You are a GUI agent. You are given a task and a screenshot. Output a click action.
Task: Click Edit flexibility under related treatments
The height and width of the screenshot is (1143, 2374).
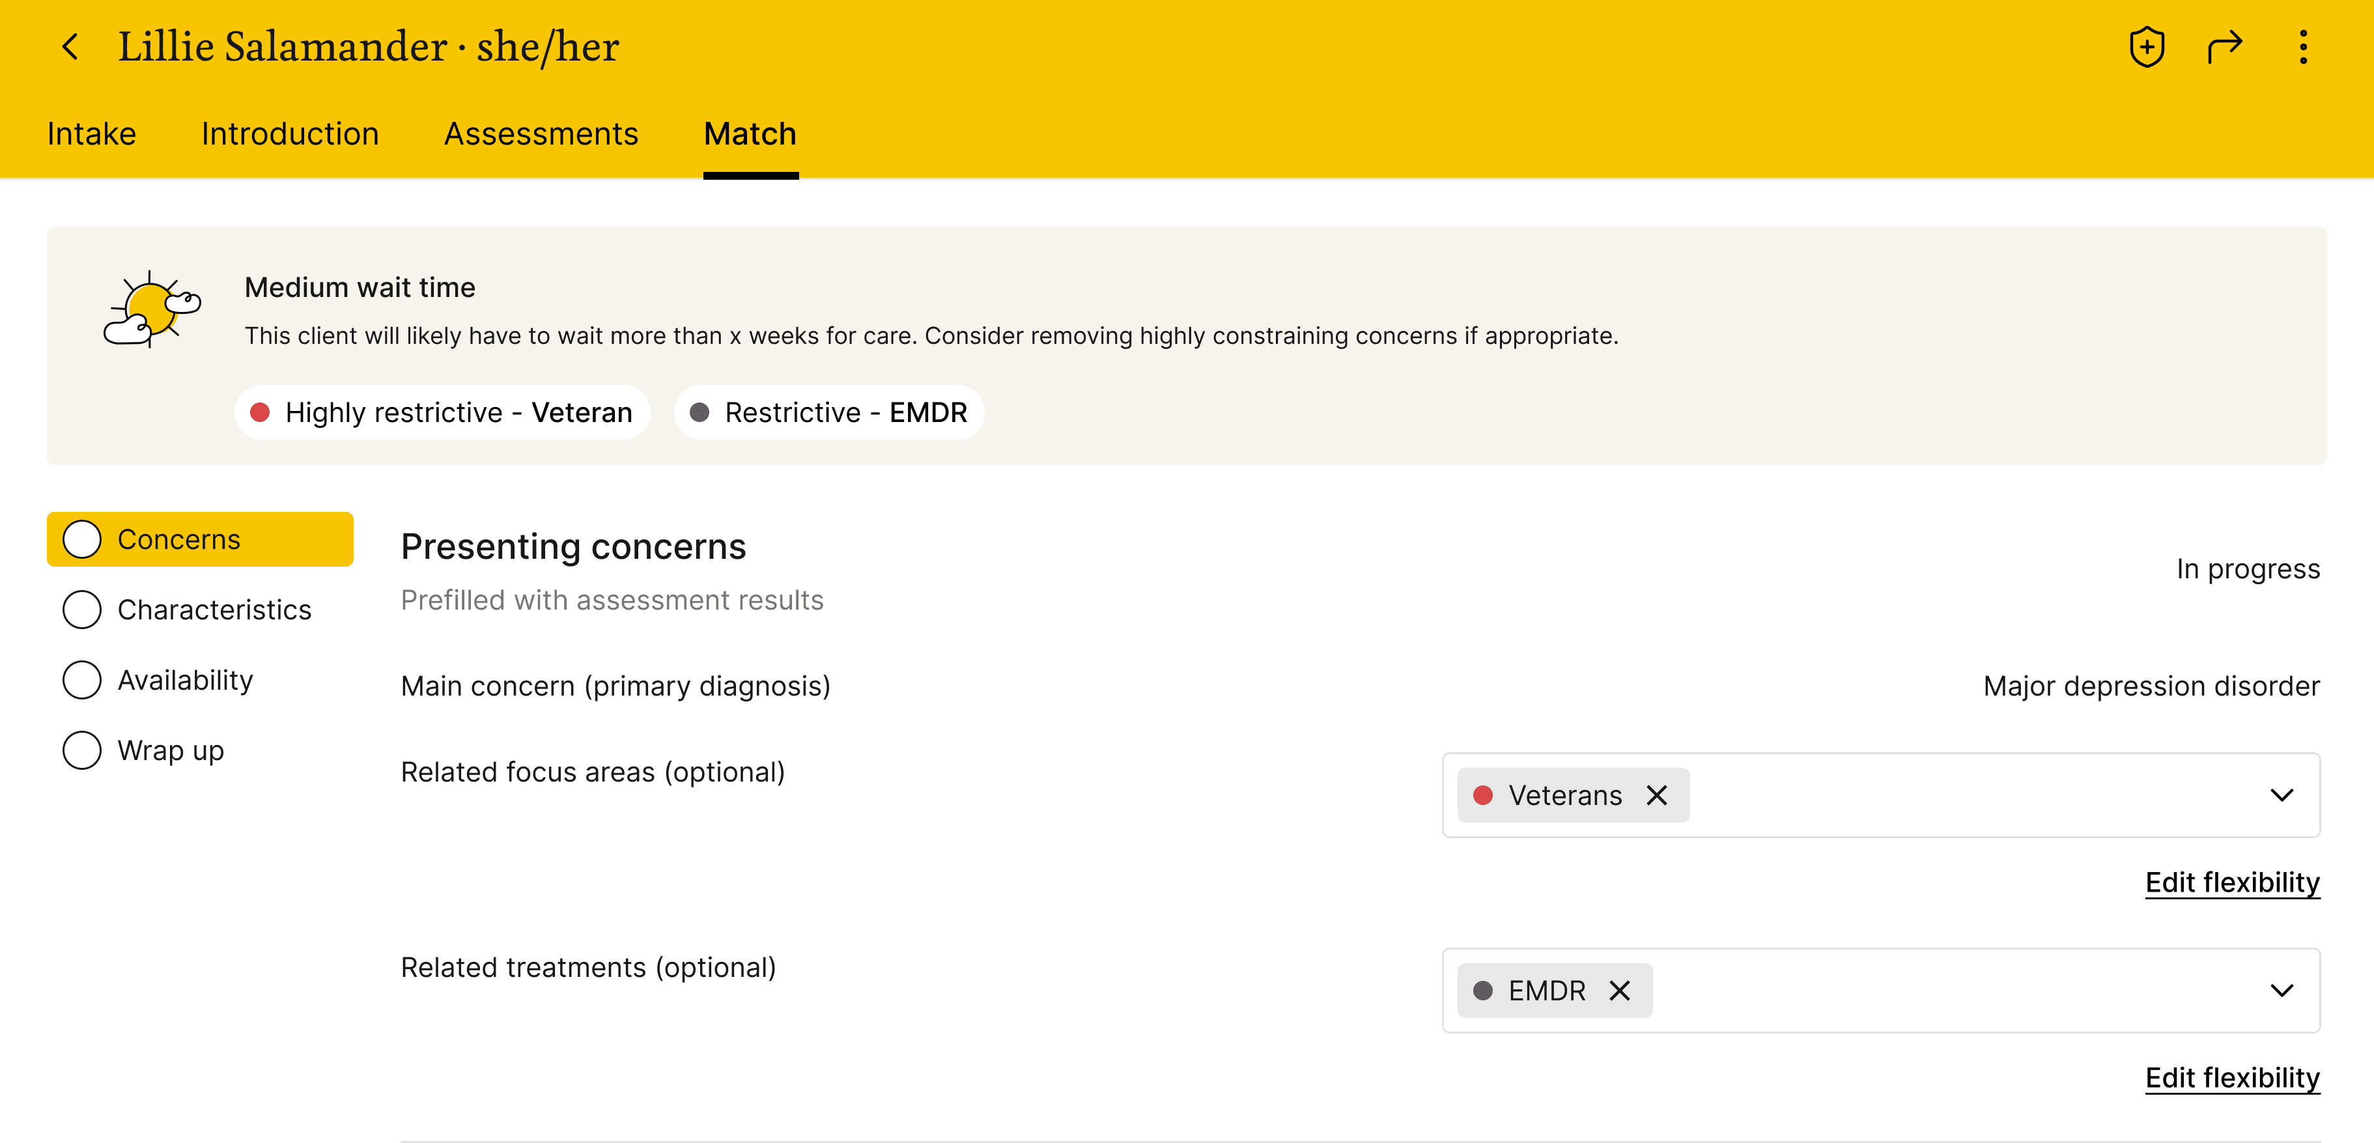click(2231, 1078)
